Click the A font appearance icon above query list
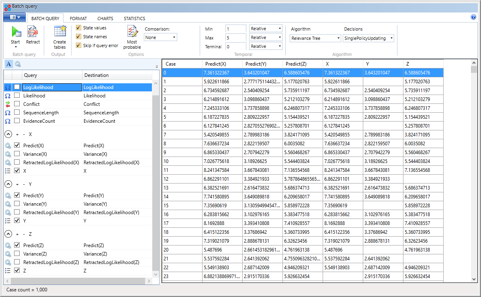The image size is (481, 297). (x=8, y=64)
